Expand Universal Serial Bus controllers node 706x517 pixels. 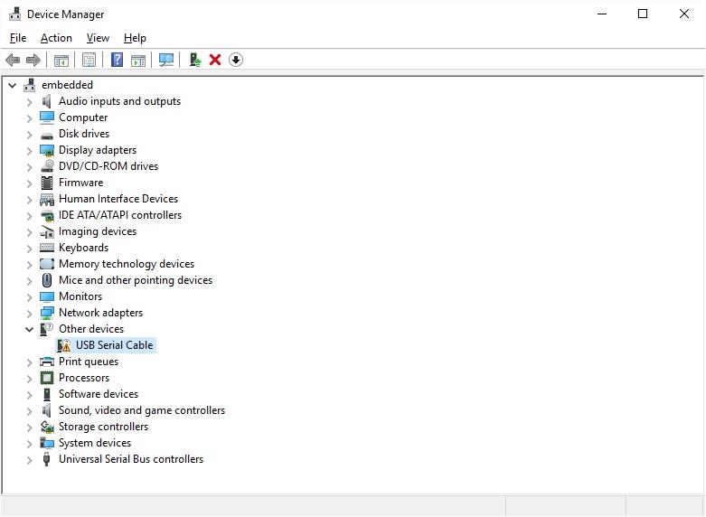pos(30,459)
